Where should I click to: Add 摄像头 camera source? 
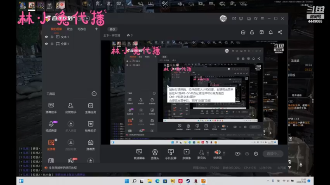[x=155, y=154]
